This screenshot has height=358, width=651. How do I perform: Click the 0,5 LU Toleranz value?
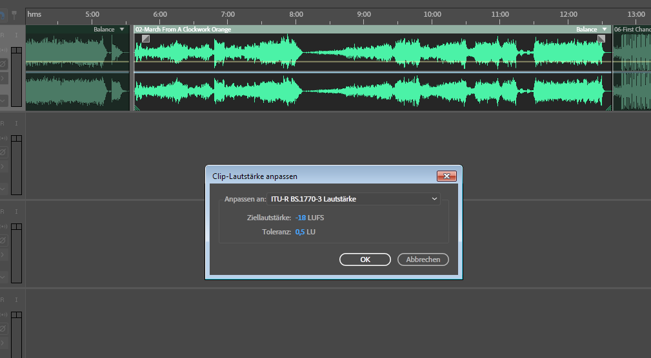click(x=299, y=232)
